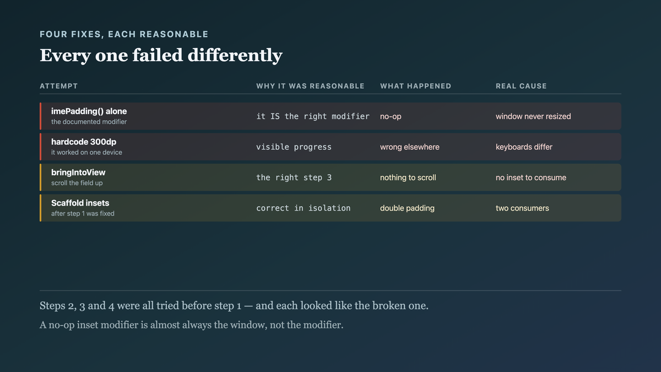Click the 'correct in isolation' cell

tap(303, 208)
